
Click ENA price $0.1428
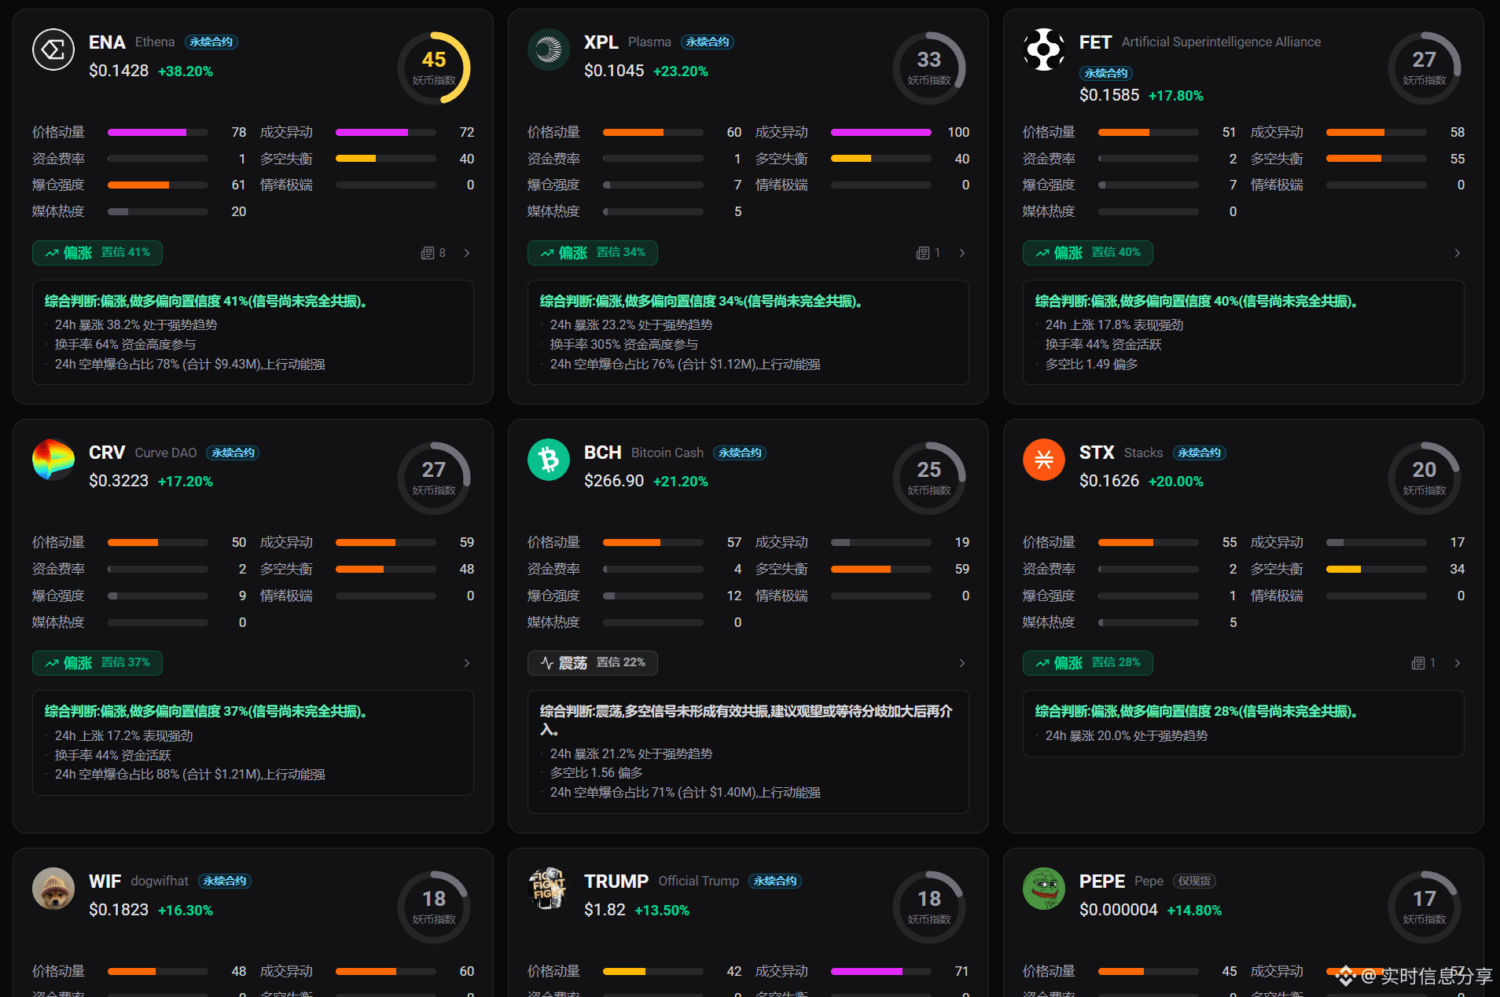coord(119,71)
